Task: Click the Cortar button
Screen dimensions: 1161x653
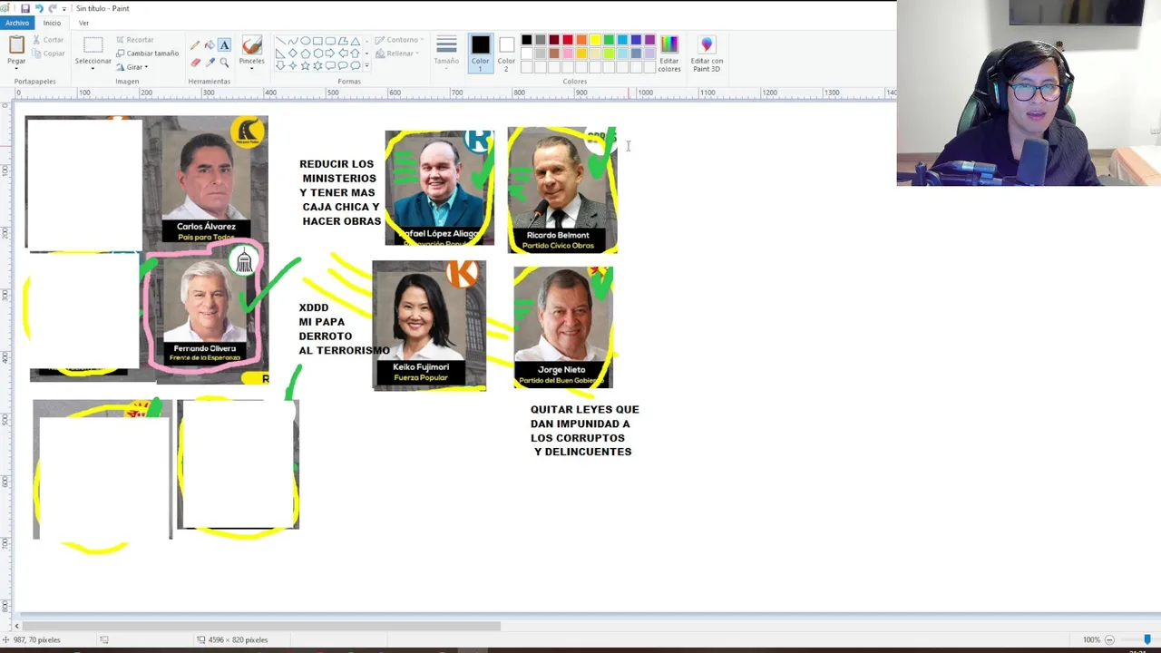Action: click(x=48, y=40)
